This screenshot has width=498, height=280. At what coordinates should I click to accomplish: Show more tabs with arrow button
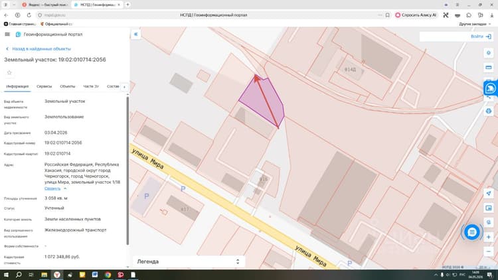[125, 87]
